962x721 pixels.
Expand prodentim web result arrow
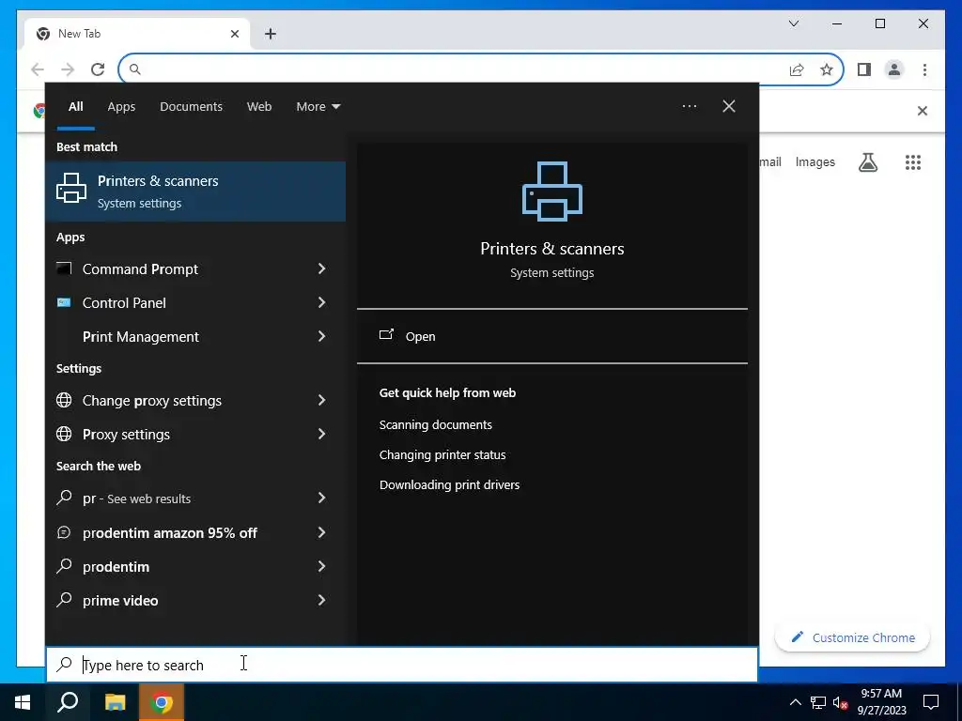[321, 566]
